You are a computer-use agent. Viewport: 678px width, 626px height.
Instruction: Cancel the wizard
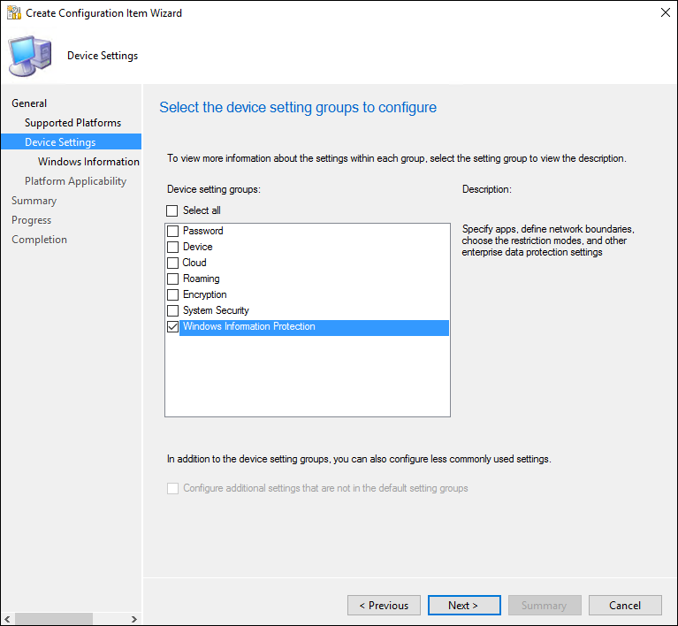pyautogui.click(x=625, y=606)
